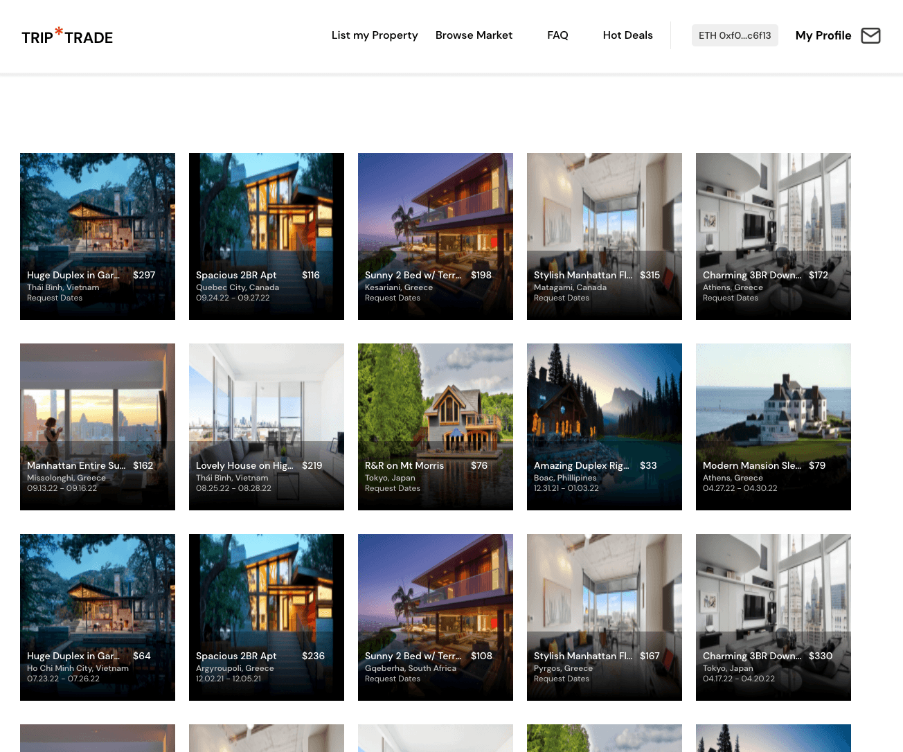This screenshot has height=752, width=903.
Task: Go to Browse Market
Action: tap(474, 35)
